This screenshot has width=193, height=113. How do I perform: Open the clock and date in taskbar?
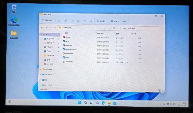[x=182, y=104]
